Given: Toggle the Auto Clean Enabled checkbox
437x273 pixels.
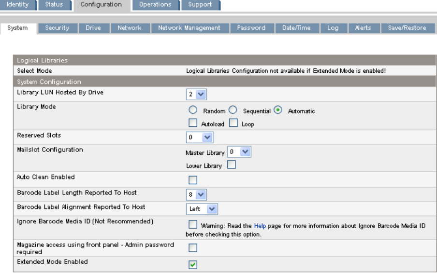Looking at the screenshot, I should [192, 180].
